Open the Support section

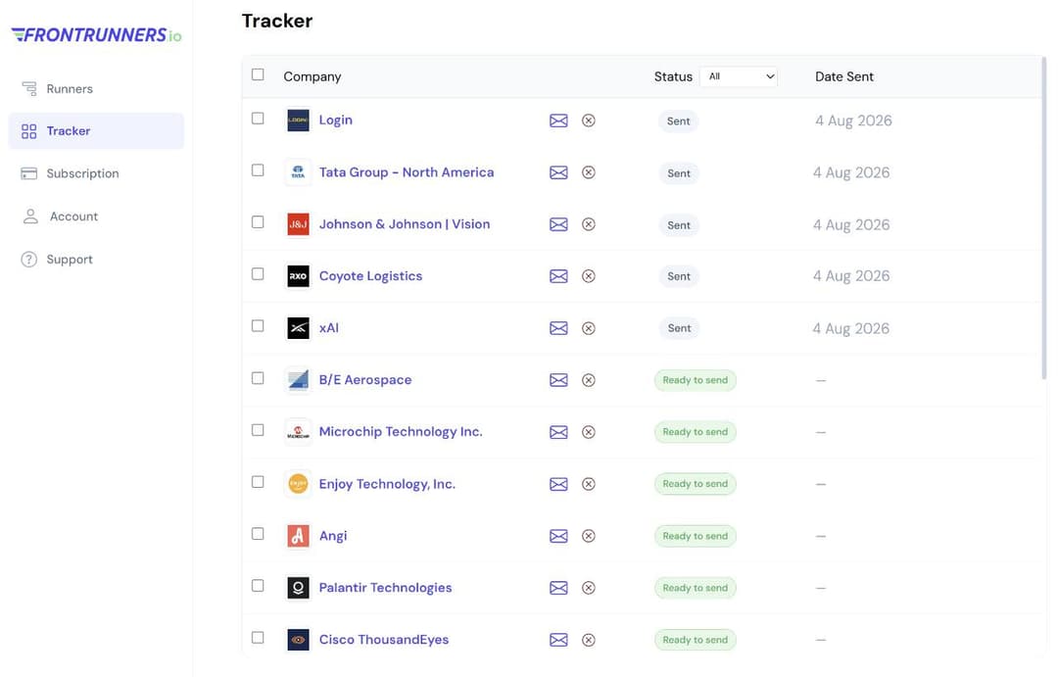(57, 260)
